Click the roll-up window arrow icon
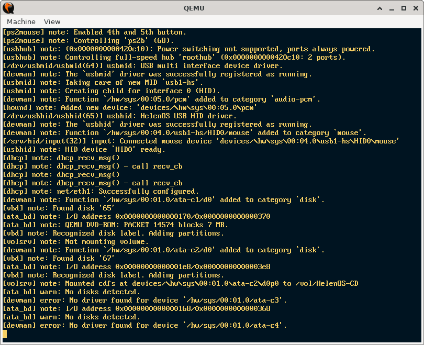 [380, 8]
